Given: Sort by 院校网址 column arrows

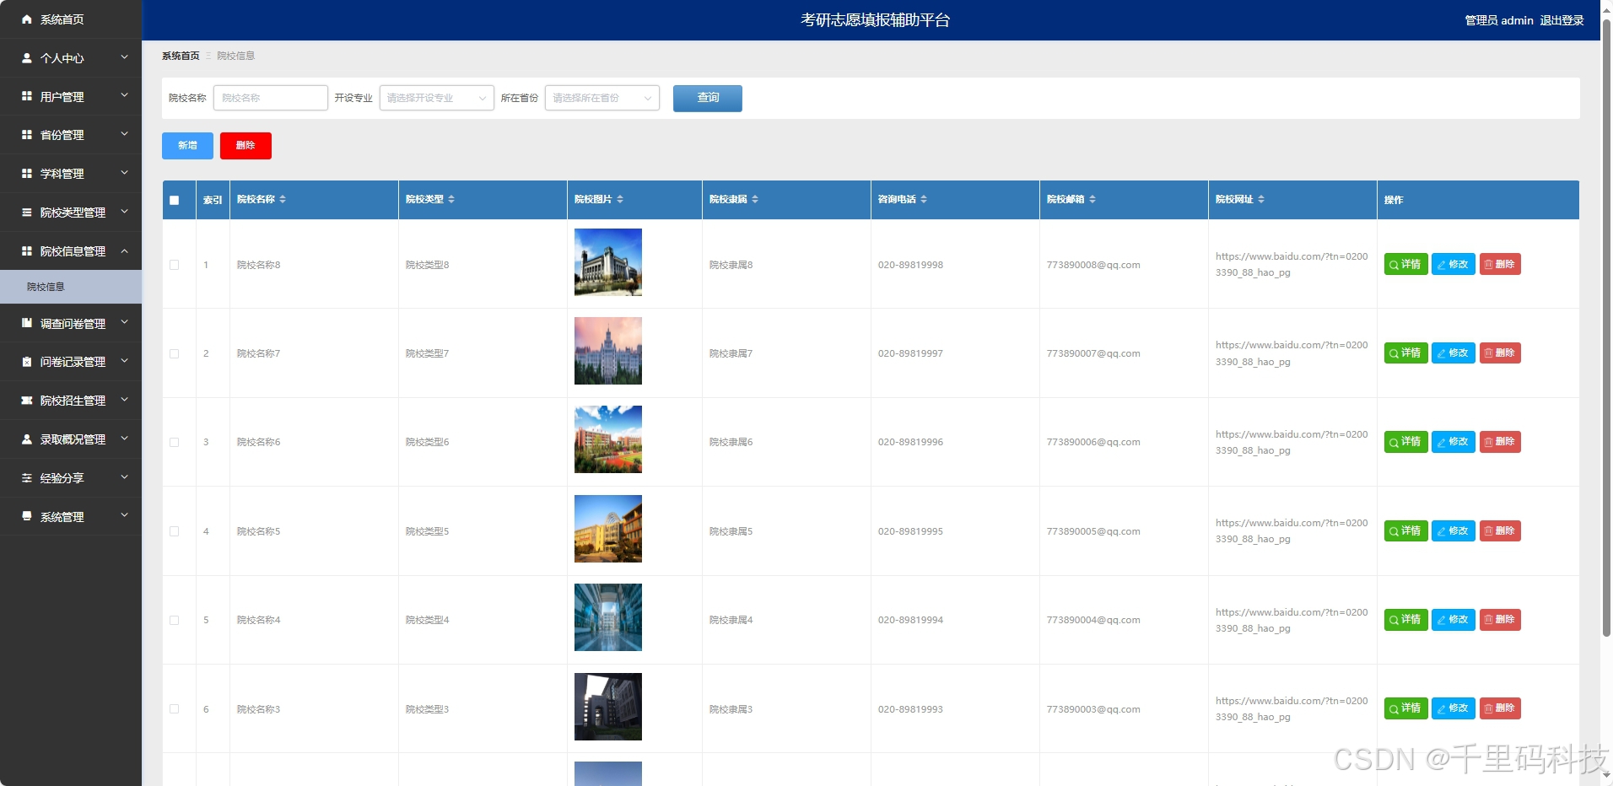Looking at the screenshot, I should [1261, 200].
